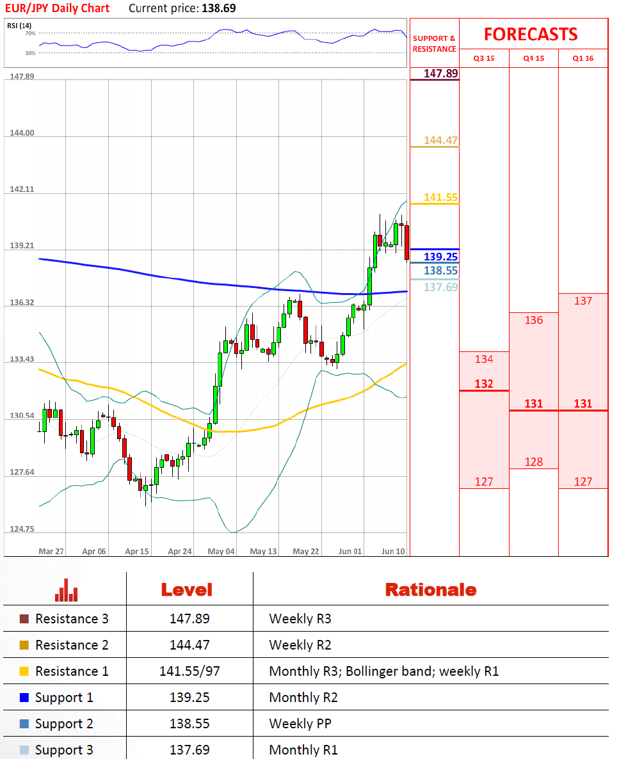
Task: Click the Apr 15 date axis label
Action: [137, 552]
